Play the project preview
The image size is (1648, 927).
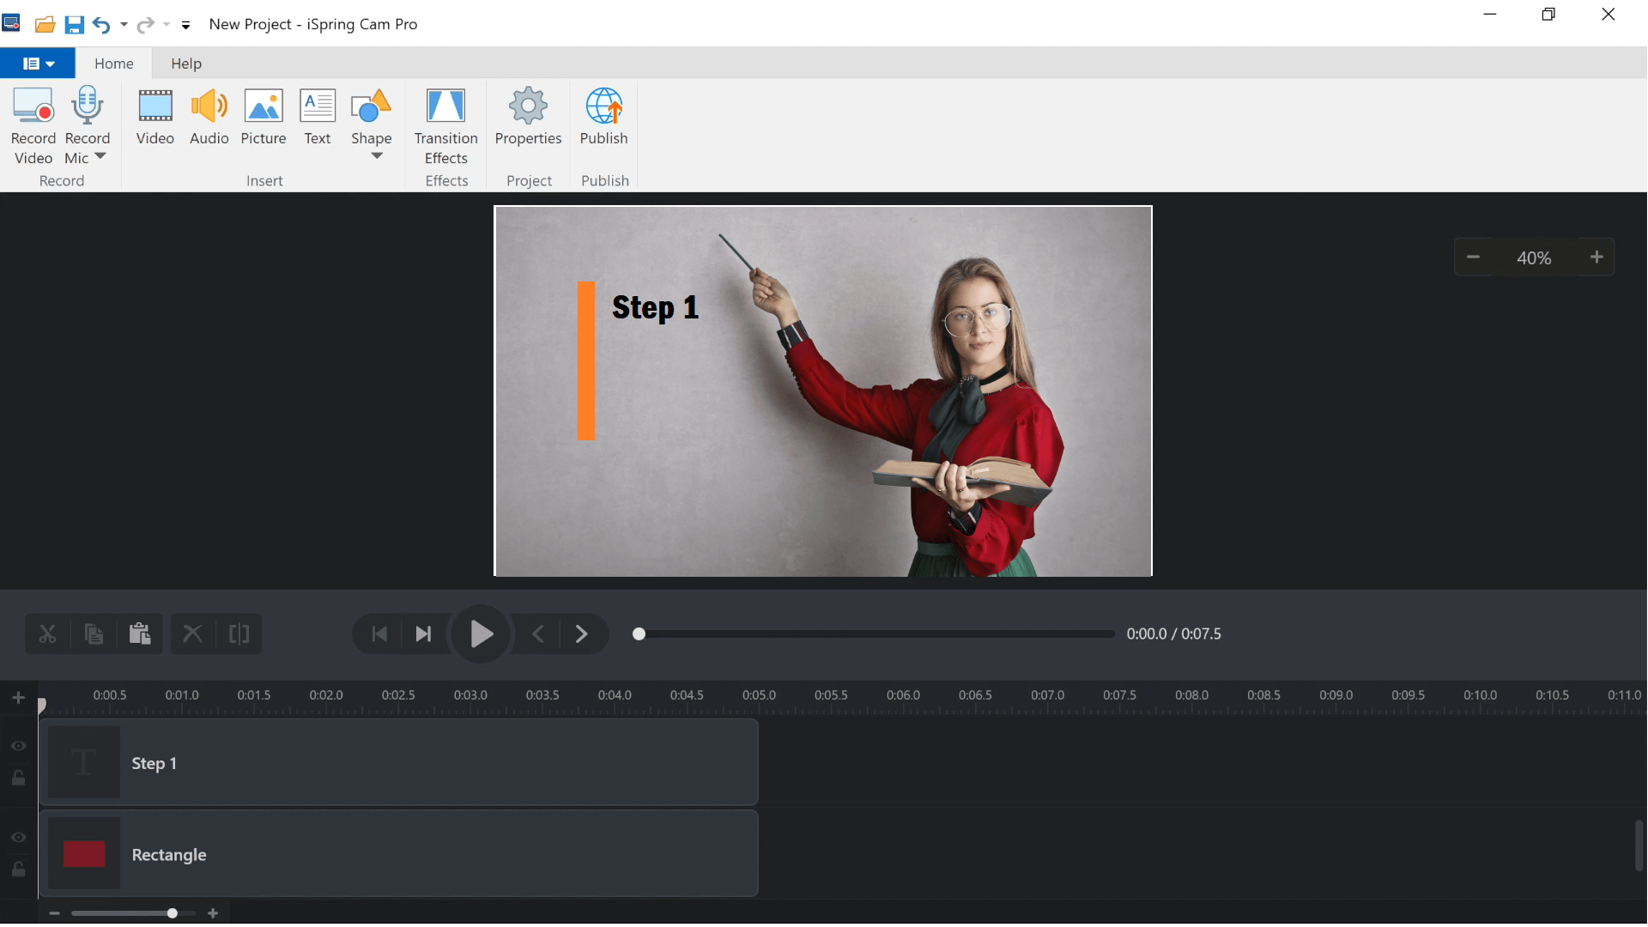point(481,633)
